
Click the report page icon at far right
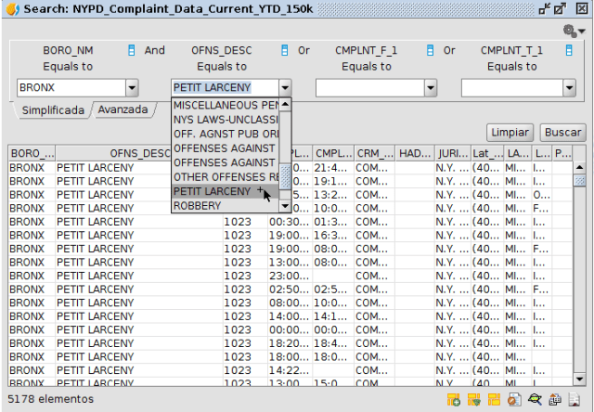click(574, 400)
